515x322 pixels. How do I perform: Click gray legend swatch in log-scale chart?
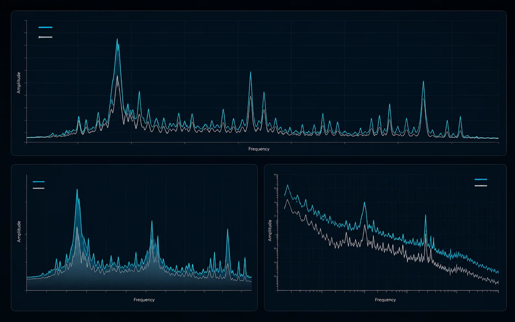(x=481, y=186)
